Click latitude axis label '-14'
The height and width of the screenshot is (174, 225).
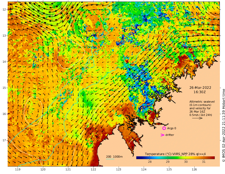[x=4, y=62]
